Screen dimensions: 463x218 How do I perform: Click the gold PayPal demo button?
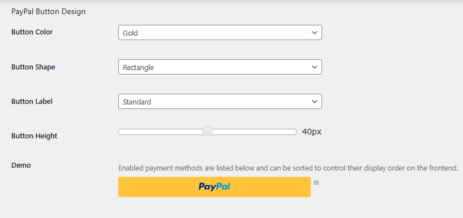pos(215,187)
